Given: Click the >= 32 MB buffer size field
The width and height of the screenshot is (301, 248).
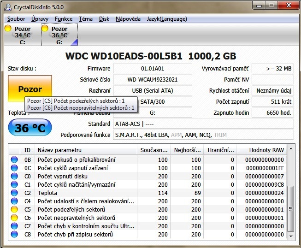Looking at the screenshot, I should coord(272,69).
